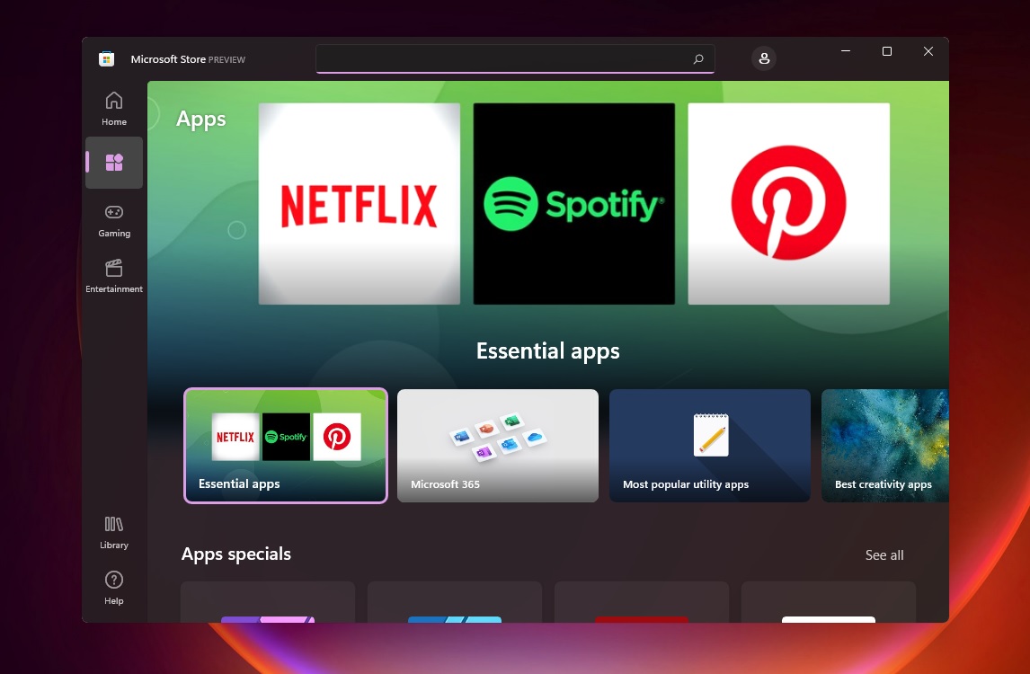1030x674 pixels.
Task: Go to the Gaming section
Action: (x=113, y=221)
